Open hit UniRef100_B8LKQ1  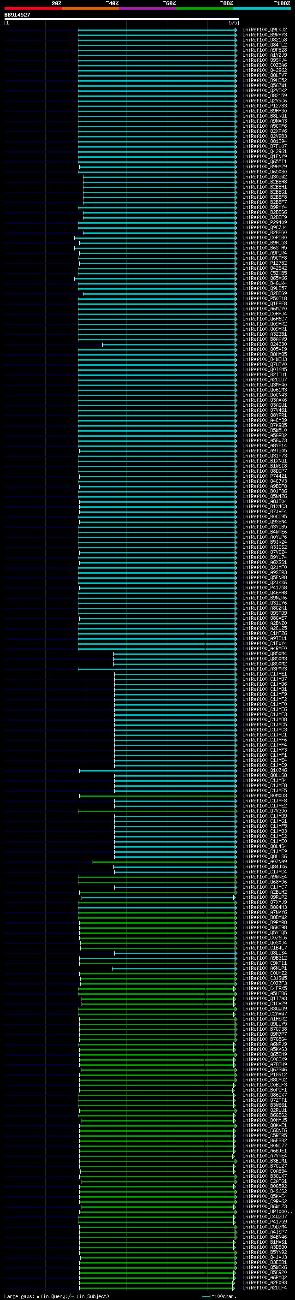click(x=265, y=116)
